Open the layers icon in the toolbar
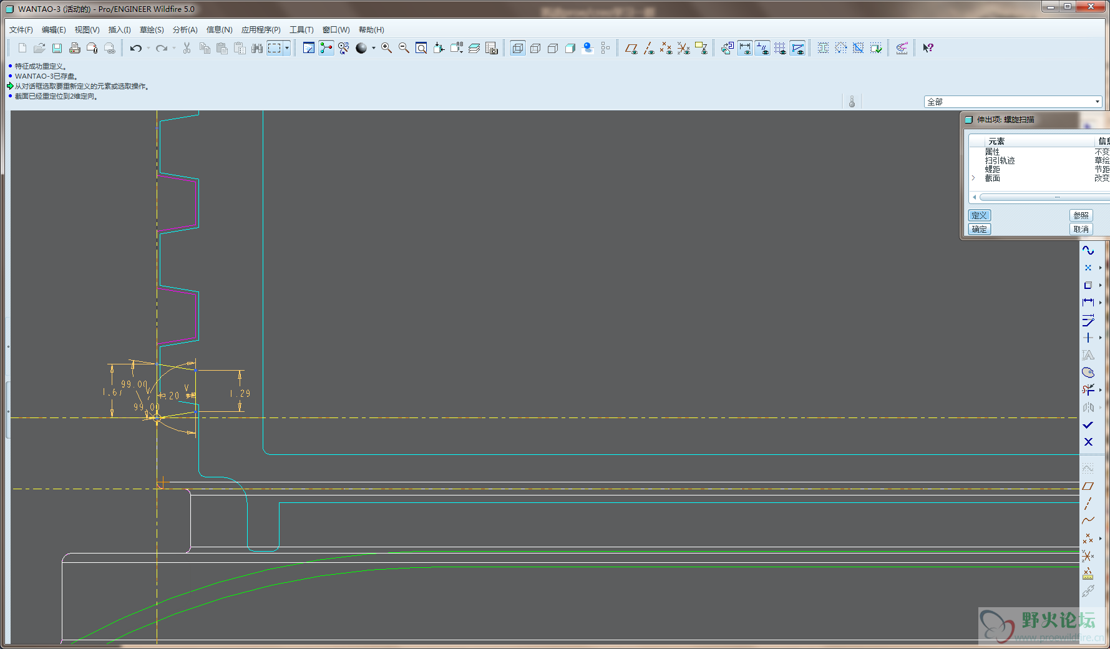The width and height of the screenshot is (1110, 649). tap(474, 48)
